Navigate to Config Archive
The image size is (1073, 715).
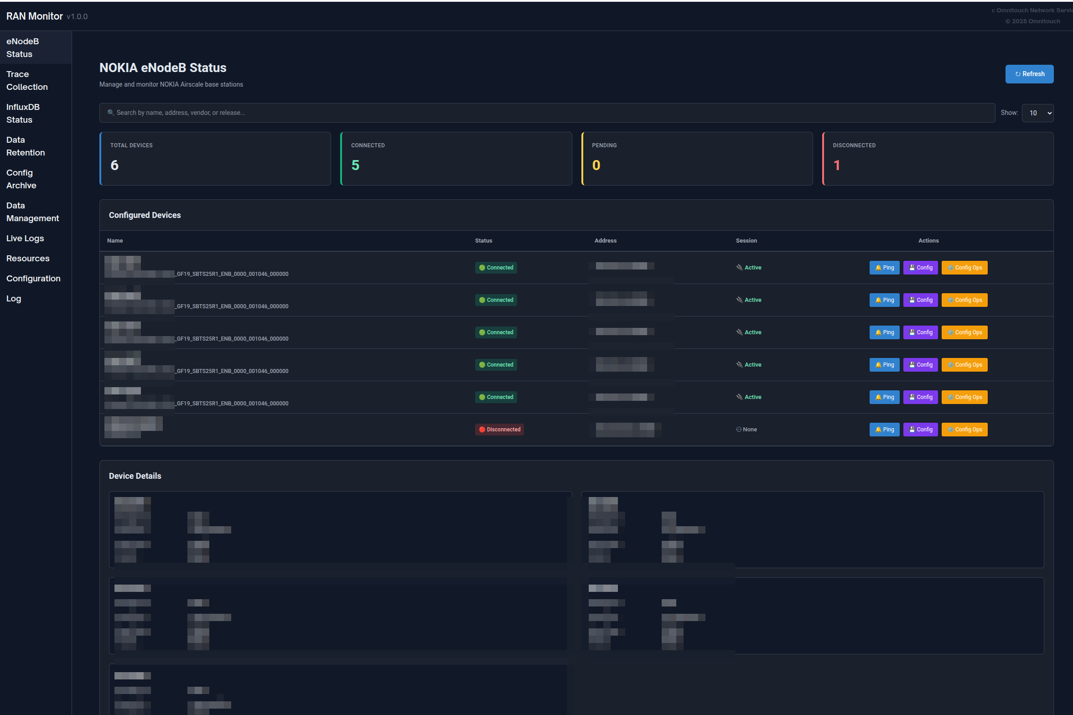coord(21,179)
